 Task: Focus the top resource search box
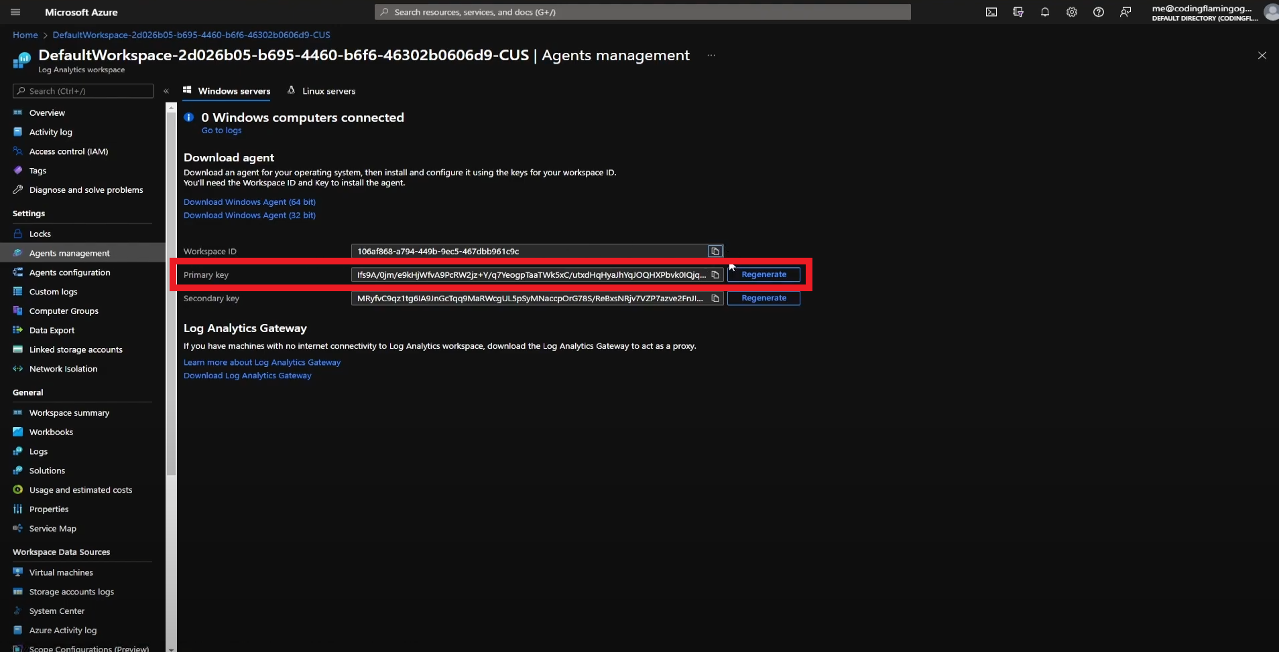tap(642, 12)
